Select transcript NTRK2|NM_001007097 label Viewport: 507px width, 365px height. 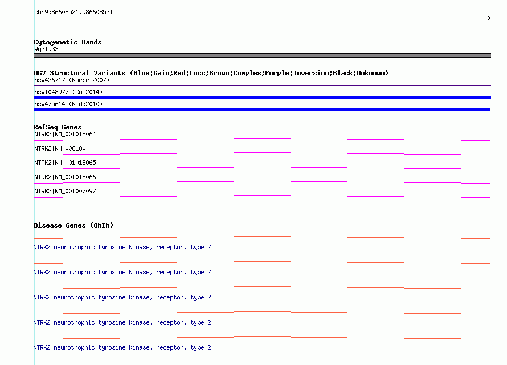[x=65, y=191]
